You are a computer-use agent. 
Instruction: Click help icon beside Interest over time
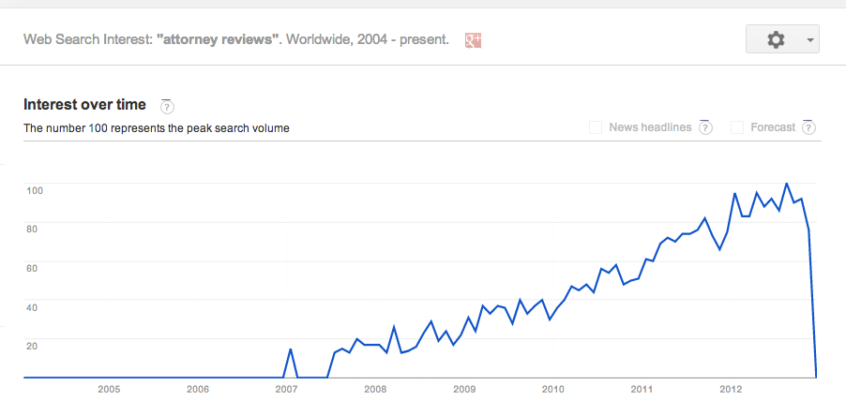(168, 106)
